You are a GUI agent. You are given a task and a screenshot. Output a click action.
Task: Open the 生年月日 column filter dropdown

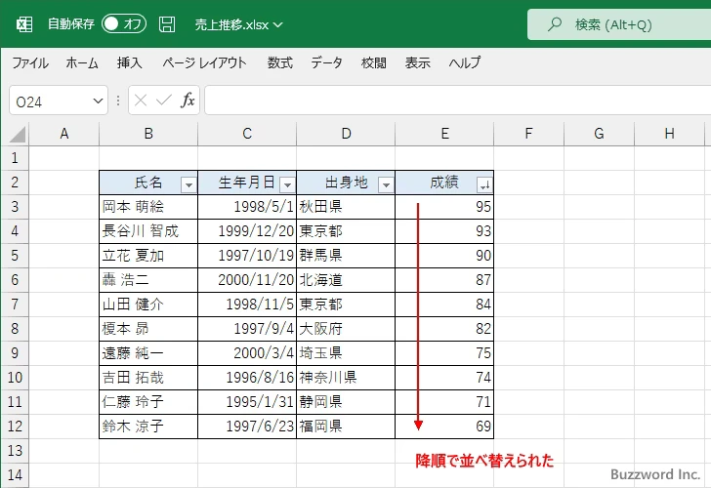tap(287, 183)
